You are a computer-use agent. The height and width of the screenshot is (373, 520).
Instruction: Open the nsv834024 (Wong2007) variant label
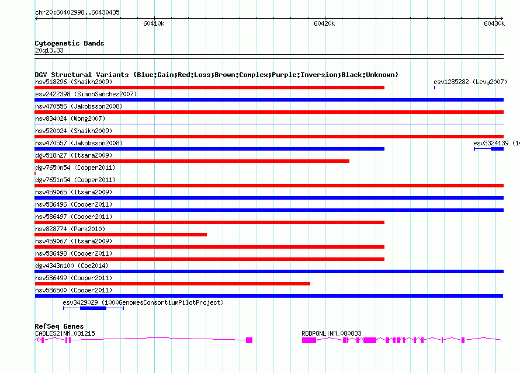click(70, 118)
